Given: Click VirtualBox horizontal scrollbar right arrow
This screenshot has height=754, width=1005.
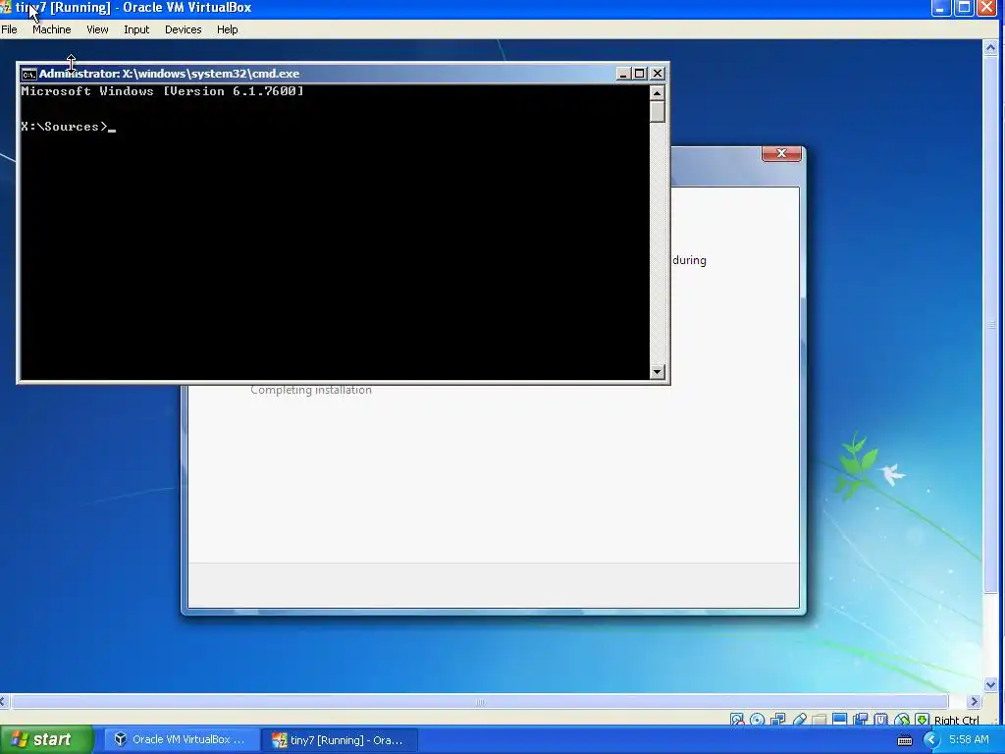Looking at the screenshot, I should (975, 701).
